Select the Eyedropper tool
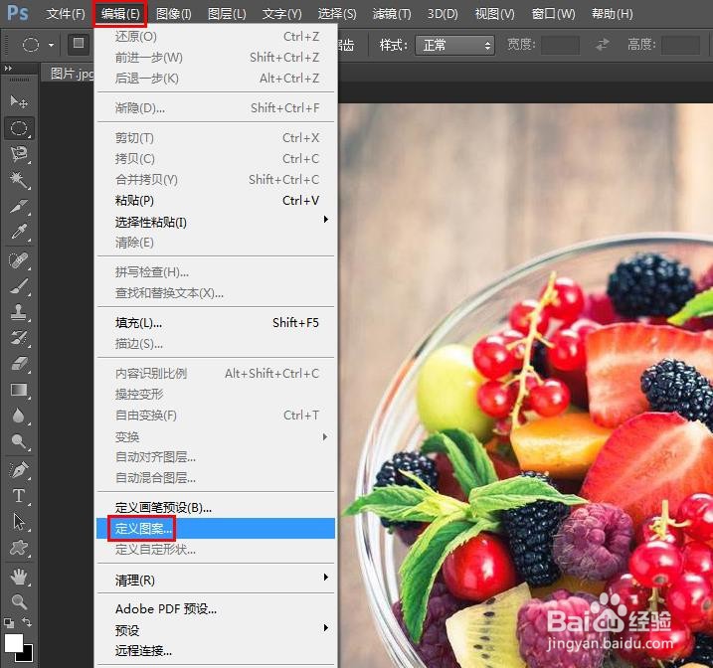The image size is (713, 668). click(x=19, y=232)
